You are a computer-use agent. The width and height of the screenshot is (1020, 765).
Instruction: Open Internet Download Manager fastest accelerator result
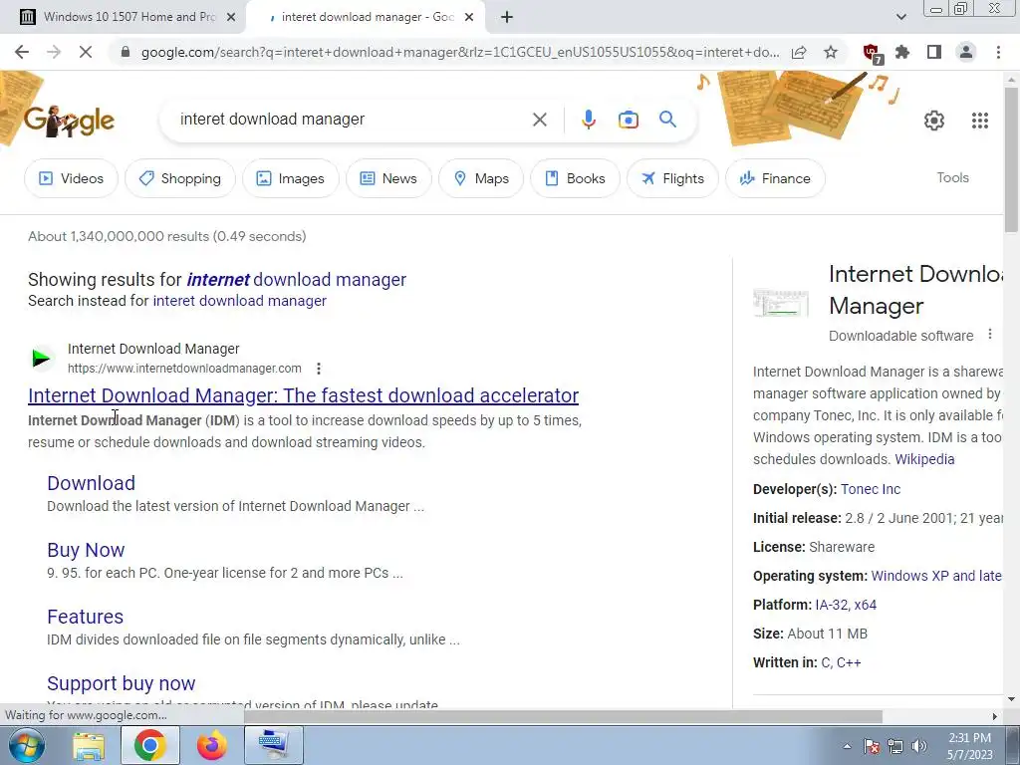(x=303, y=395)
